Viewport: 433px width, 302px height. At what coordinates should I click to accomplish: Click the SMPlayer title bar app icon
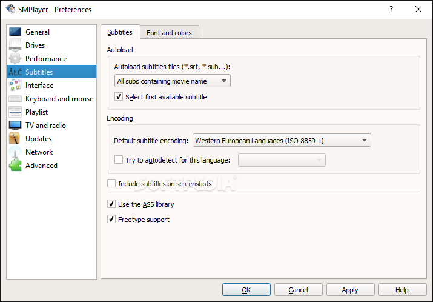[10, 9]
